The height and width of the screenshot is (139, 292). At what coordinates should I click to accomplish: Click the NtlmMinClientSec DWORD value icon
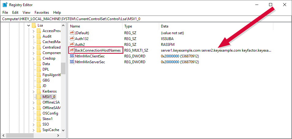click(x=72, y=56)
